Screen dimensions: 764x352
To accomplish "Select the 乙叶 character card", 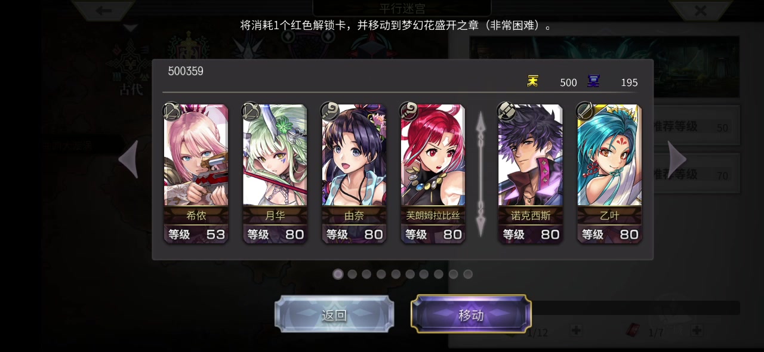I will (609, 174).
